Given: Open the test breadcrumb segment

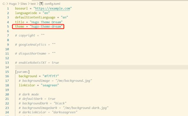Looking at the screenshot, I should pos(33,4).
